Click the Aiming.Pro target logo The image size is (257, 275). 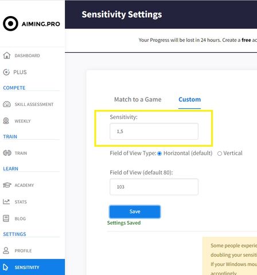pyautogui.click(x=10, y=23)
